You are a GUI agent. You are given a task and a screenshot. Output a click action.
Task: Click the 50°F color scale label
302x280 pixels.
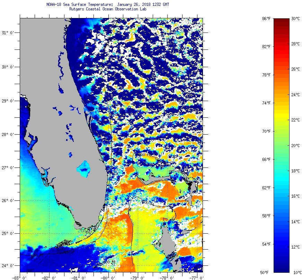(266, 272)
